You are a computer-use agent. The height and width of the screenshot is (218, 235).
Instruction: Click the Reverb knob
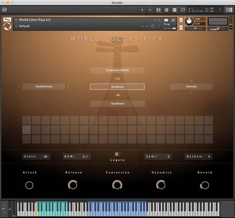pos(205,185)
